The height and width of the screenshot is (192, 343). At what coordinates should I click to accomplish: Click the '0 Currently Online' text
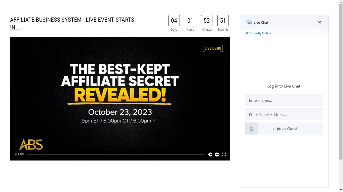coord(258,33)
